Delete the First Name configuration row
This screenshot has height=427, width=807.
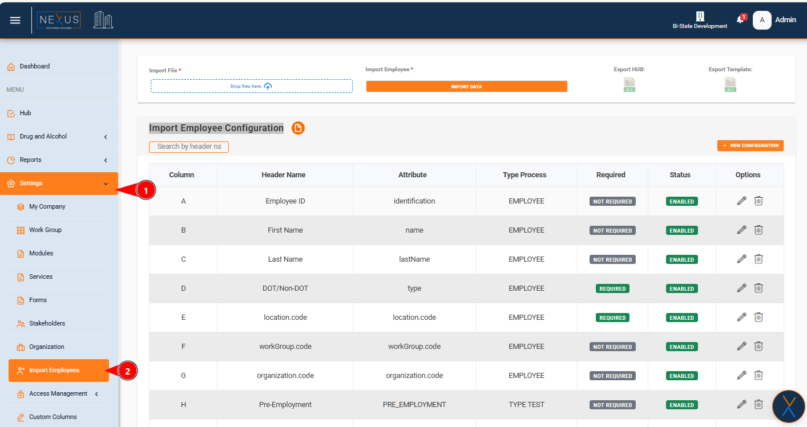pyautogui.click(x=758, y=230)
